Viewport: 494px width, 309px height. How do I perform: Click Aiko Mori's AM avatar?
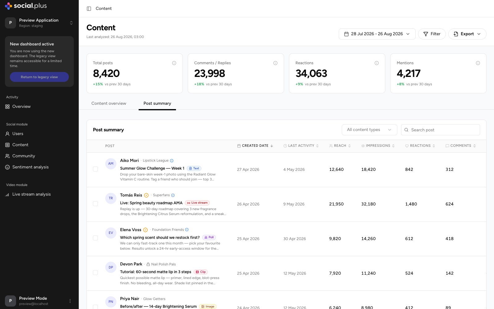[x=111, y=163]
